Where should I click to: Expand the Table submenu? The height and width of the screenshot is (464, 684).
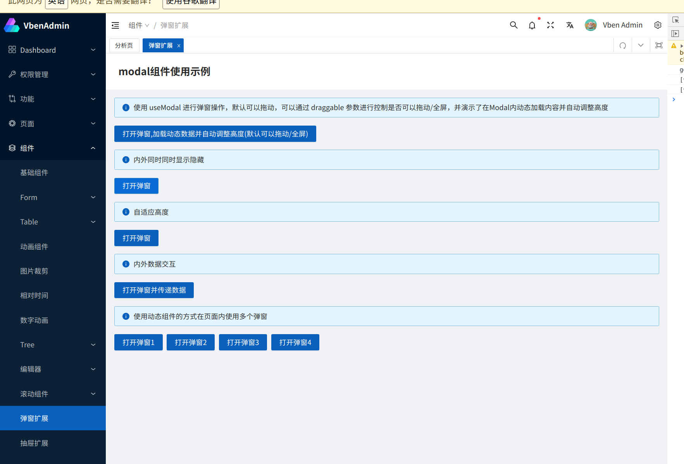52,222
